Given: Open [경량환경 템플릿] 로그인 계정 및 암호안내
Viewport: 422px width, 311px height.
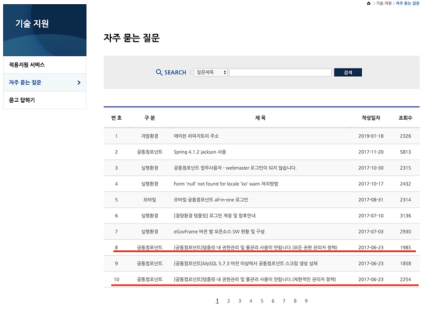Looking at the screenshot, I should pos(215,216).
